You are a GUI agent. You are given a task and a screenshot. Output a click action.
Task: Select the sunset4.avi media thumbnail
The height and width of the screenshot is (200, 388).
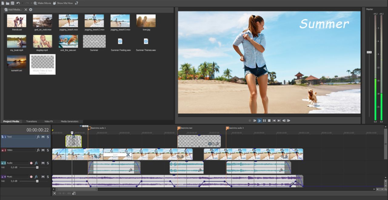[x=17, y=62]
